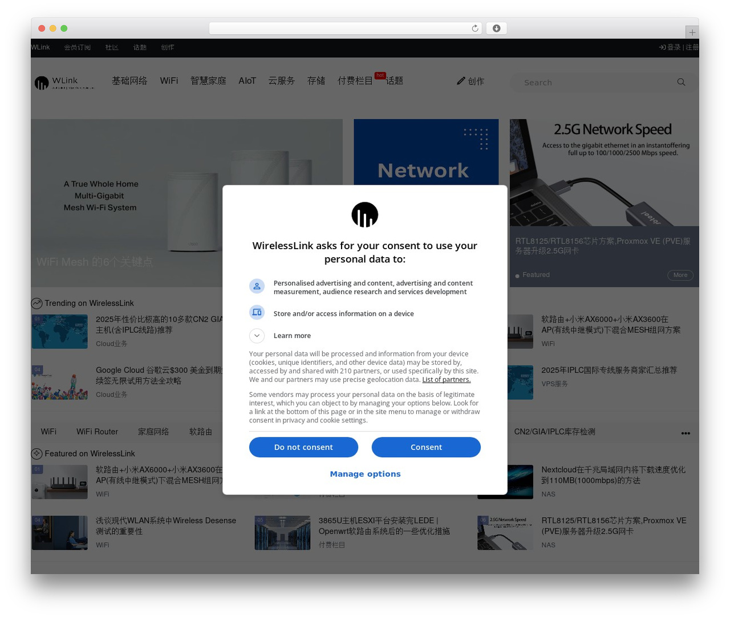Screen dimensions: 730x618
Task: Expand the Learn more chevron
Action: click(257, 336)
